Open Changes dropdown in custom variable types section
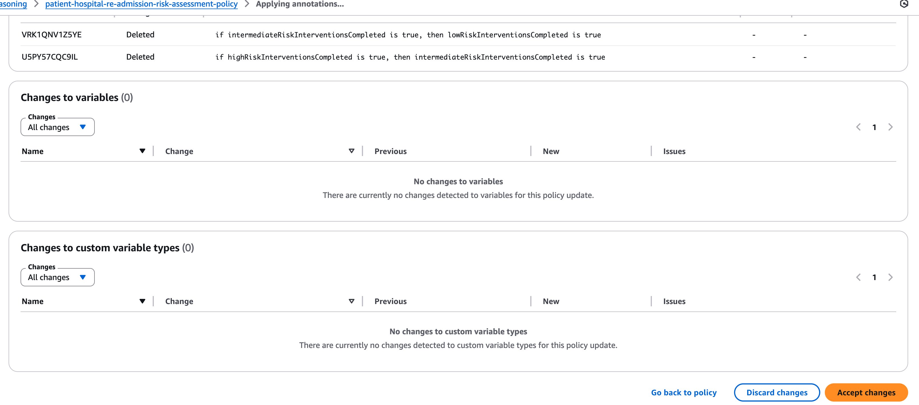 tap(57, 277)
